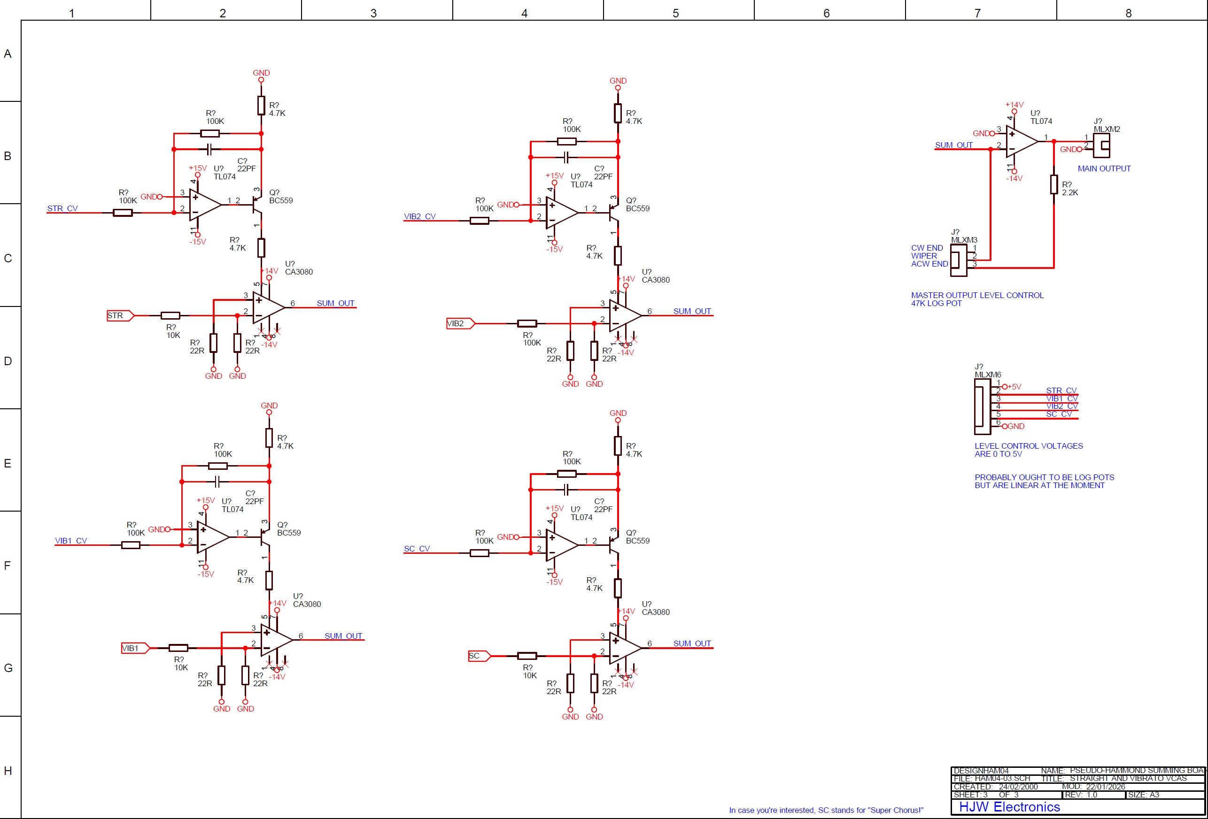This screenshot has height=819, width=1208.
Task: Click the VIB1_CV net label at wire start
Action: (71, 541)
